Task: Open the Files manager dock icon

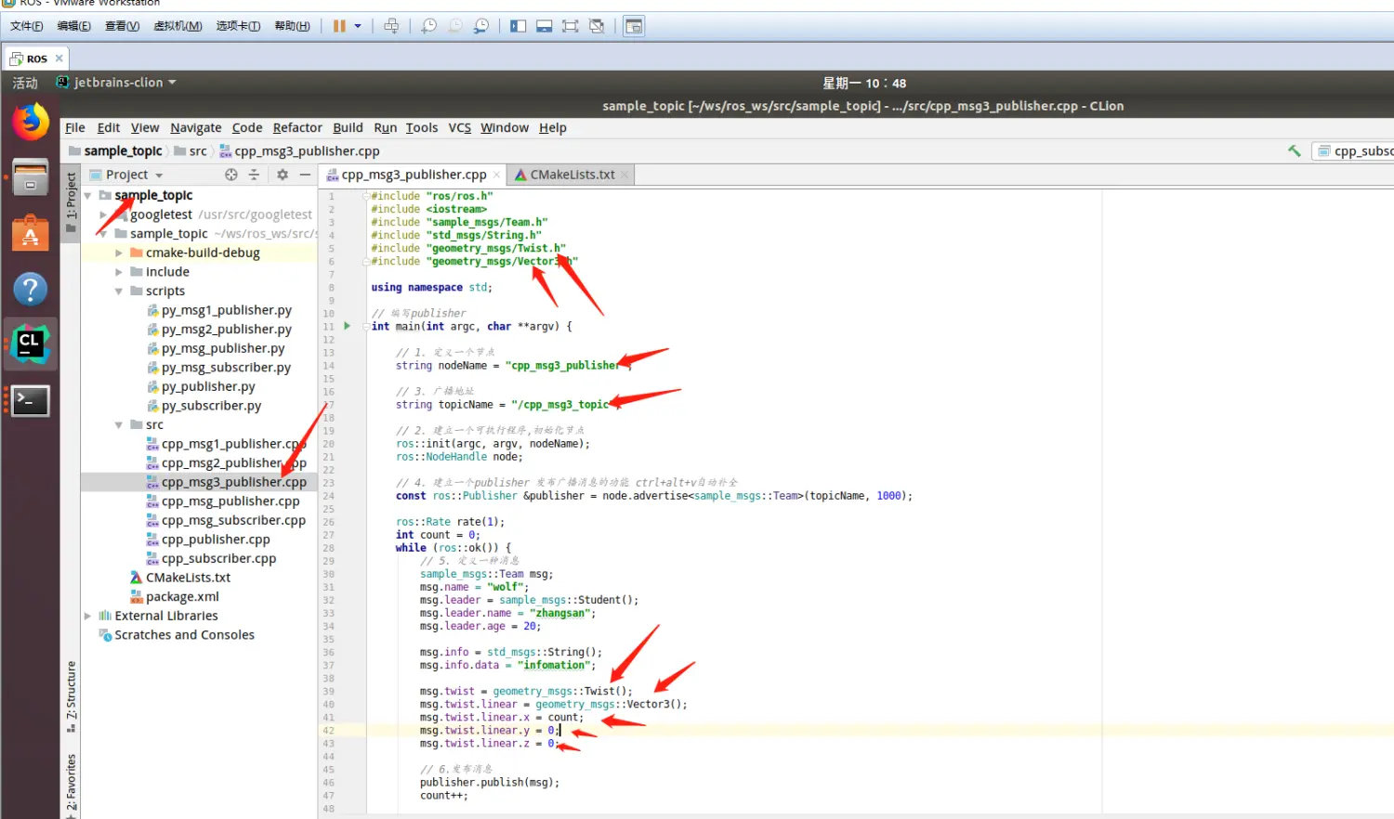Action: coord(30,177)
